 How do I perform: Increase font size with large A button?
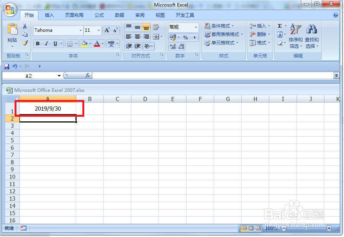tap(107, 30)
